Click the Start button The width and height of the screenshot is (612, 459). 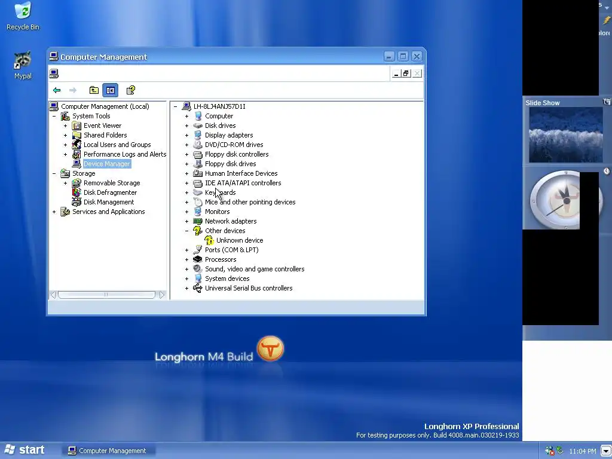24,450
